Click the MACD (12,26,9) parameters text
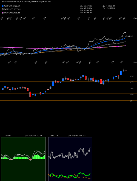The width and height of the screenshot is (137, 181). [x=33, y=135]
